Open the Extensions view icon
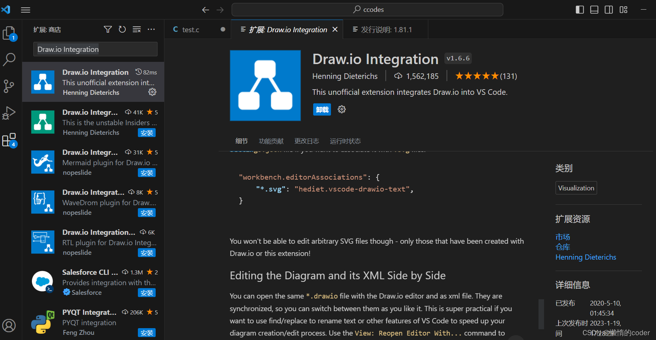This screenshot has height=340, width=656. click(x=9, y=140)
